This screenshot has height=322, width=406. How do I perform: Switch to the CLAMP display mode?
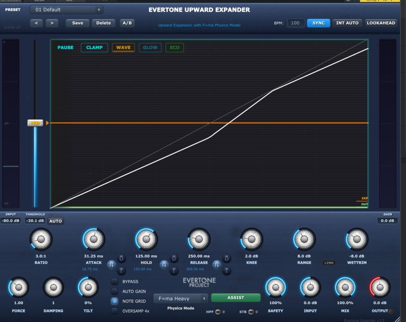(x=94, y=48)
